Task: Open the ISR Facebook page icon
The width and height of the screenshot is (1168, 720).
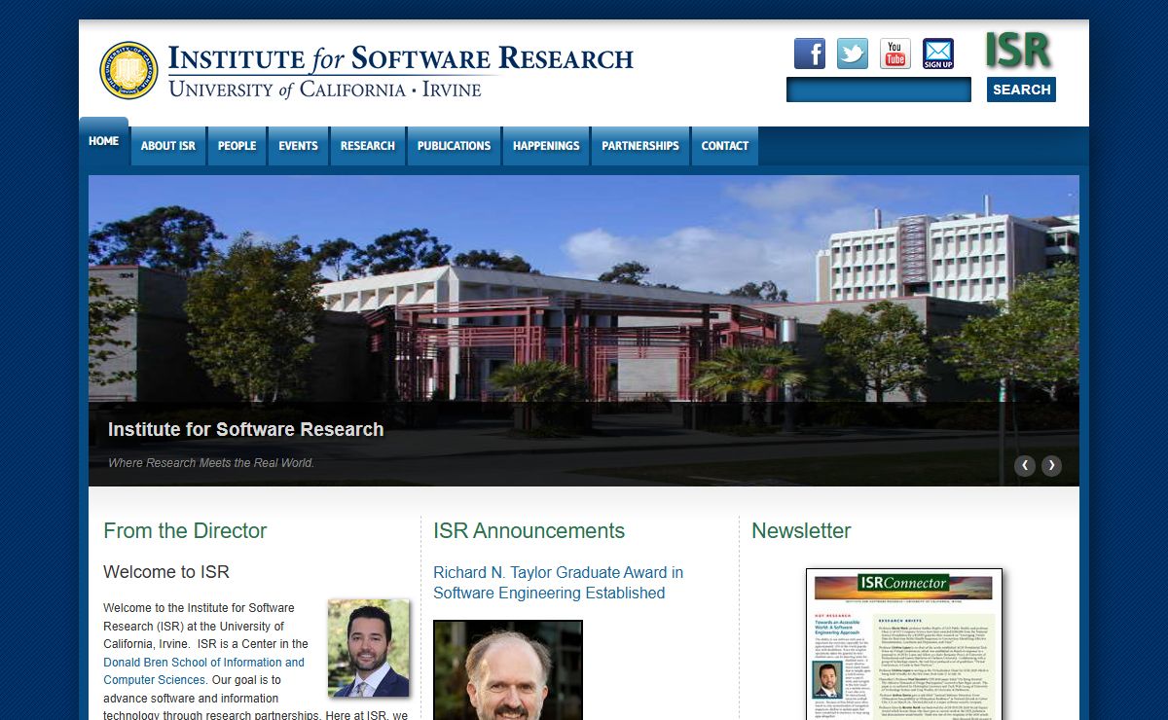Action: click(810, 54)
